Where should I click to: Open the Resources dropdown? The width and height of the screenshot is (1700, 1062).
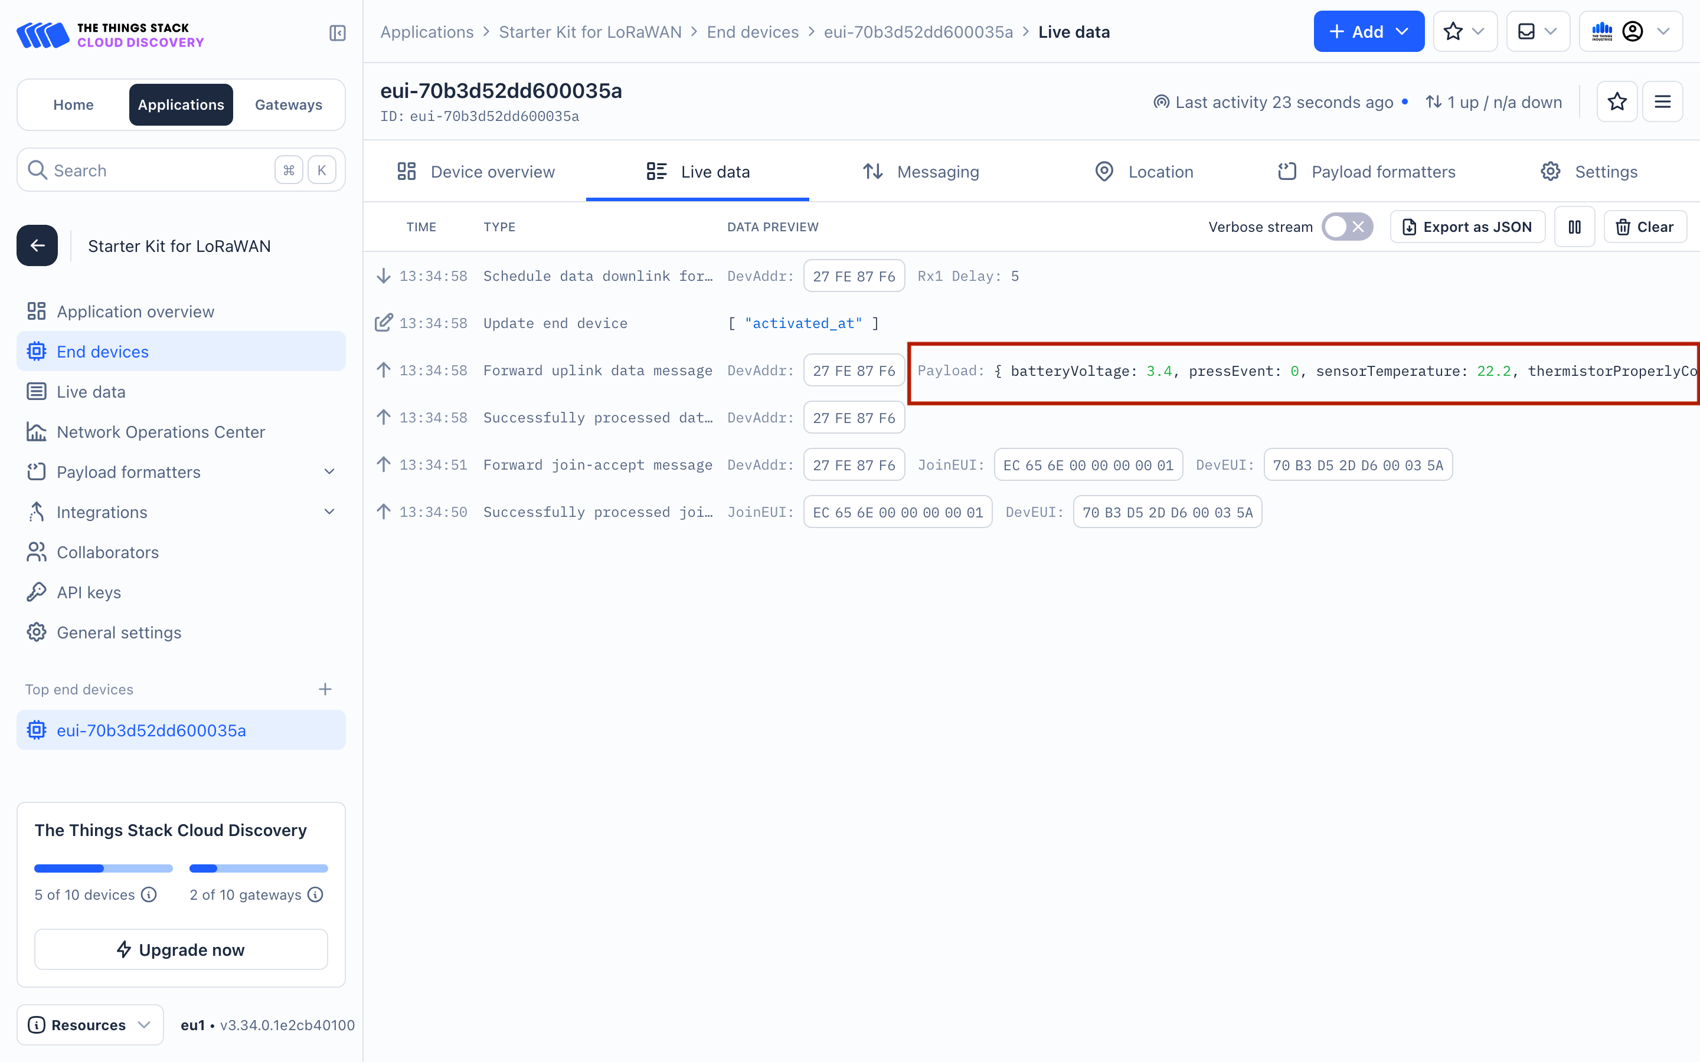(90, 1025)
